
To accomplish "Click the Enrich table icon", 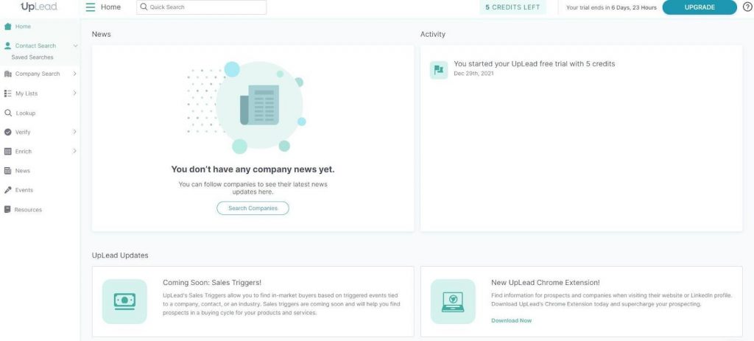I will [x=7, y=152].
